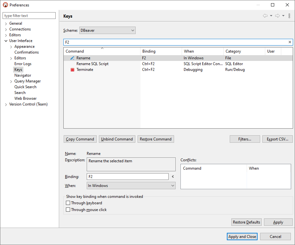The width and height of the screenshot is (295, 245).
Task: Collapse the User Interface section
Action: 6,40
